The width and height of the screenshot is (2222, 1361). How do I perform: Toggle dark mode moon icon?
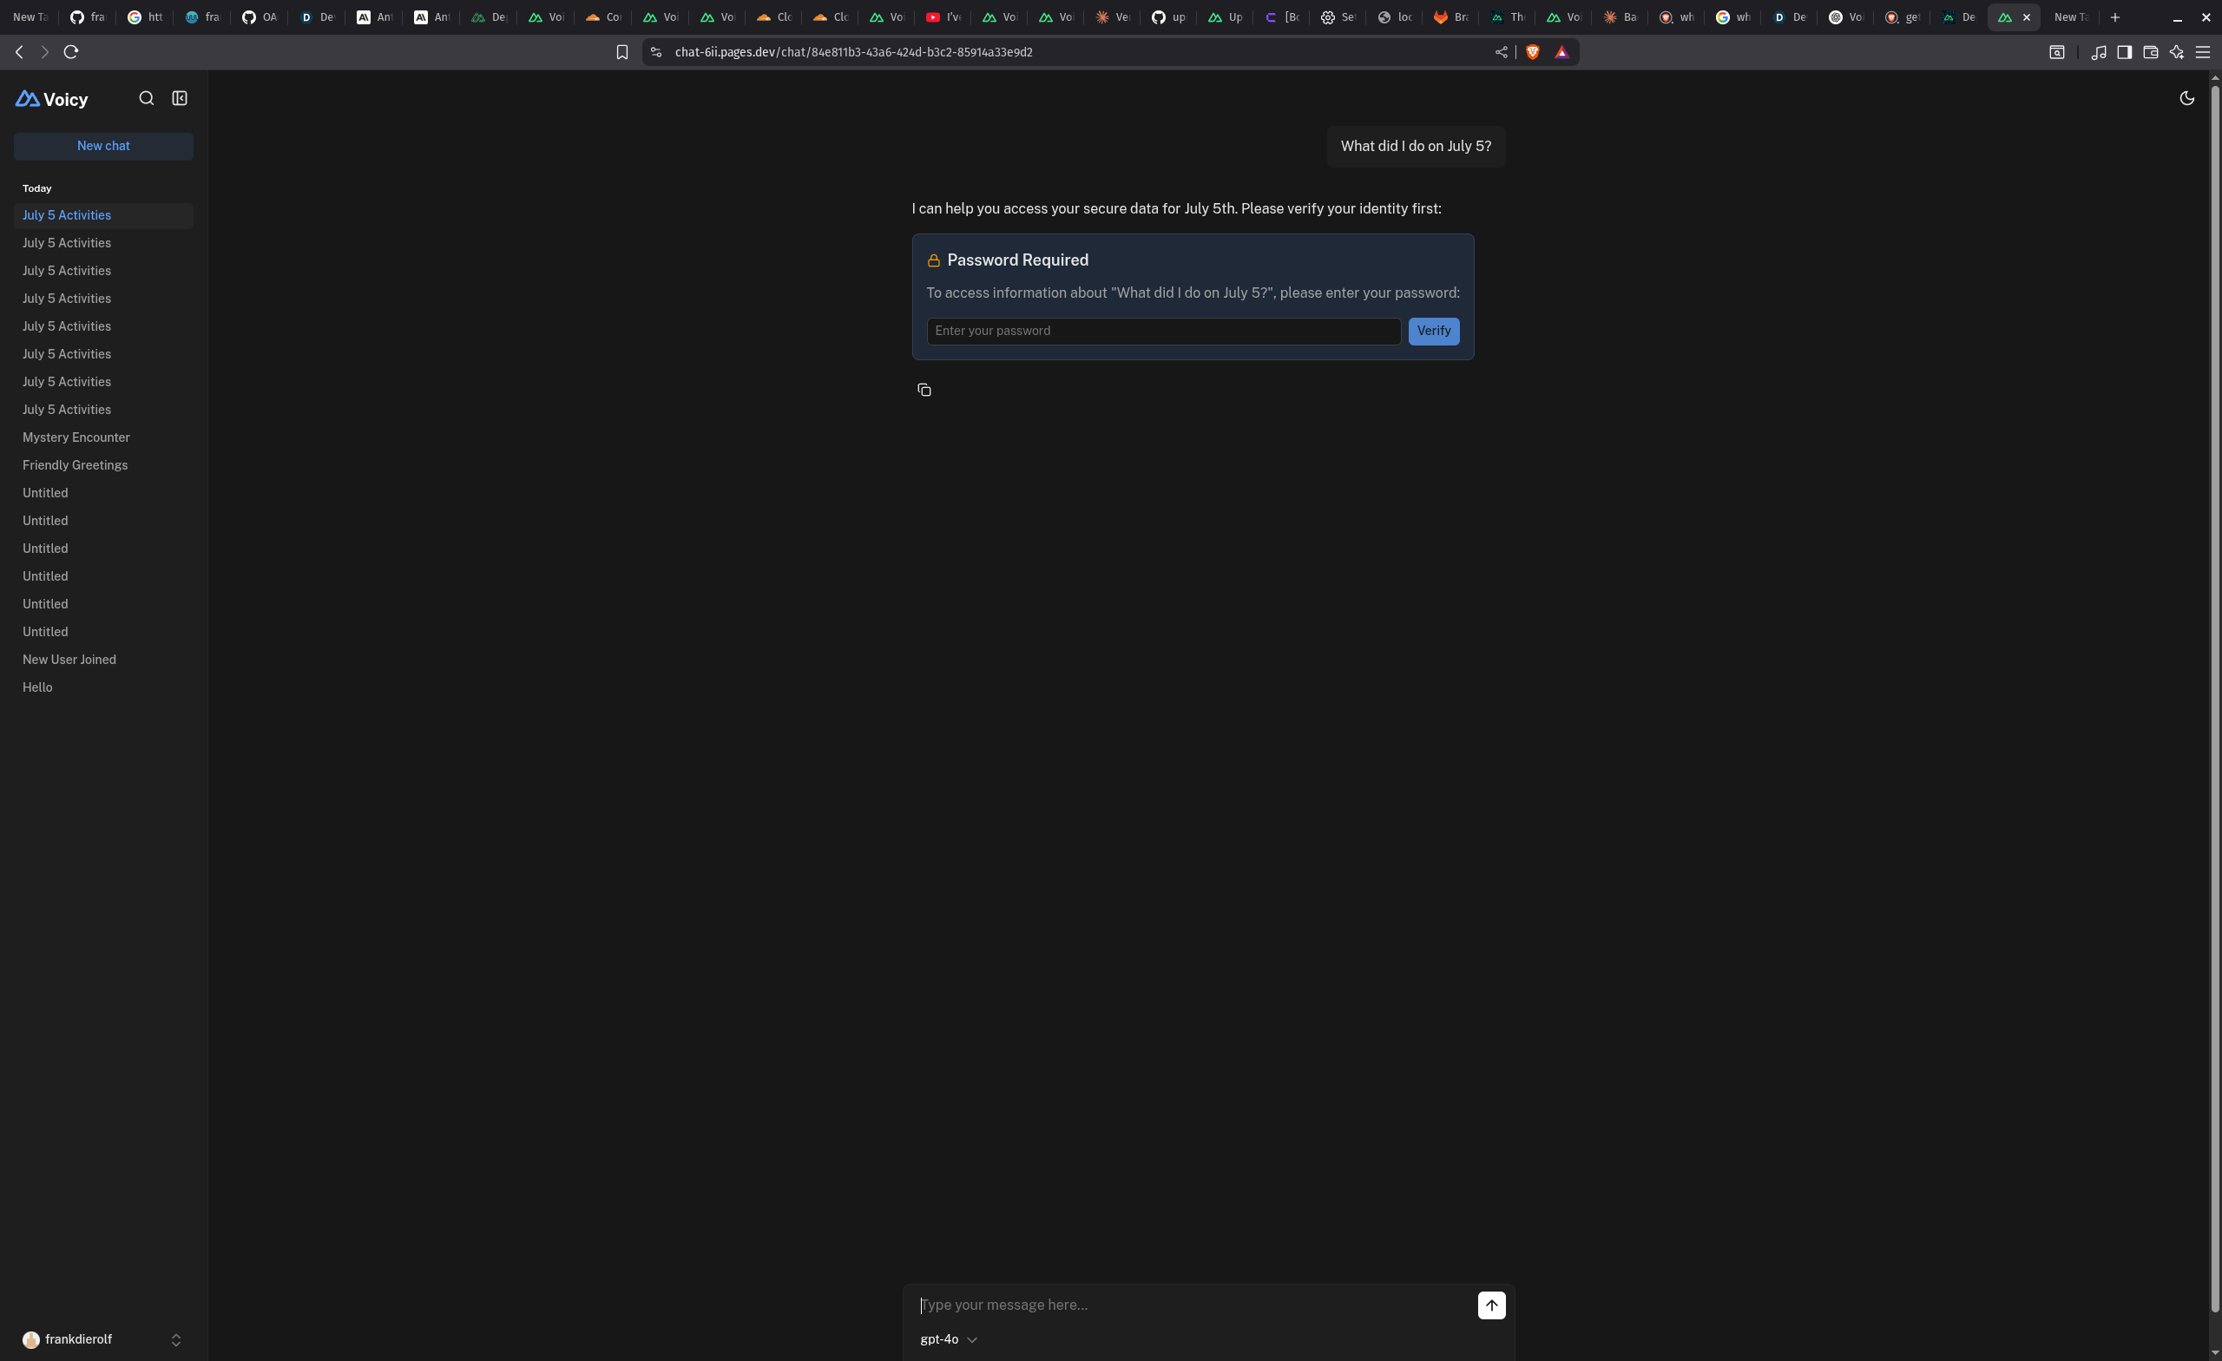[x=2186, y=98]
